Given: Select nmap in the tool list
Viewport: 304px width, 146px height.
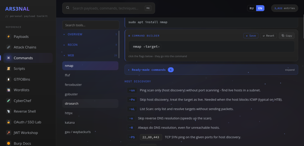Looking at the screenshot, I should (90, 66).
